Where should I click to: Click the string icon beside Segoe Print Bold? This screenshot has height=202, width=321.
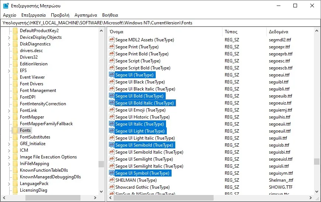[111, 54]
